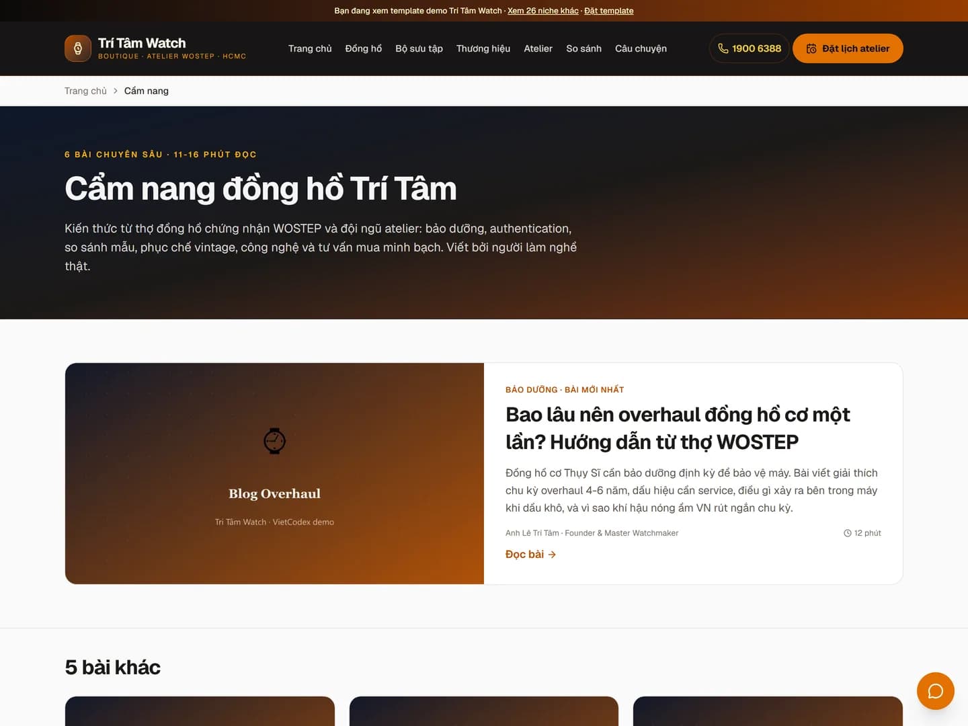The height and width of the screenshot is (726, 968).
Task: Click the Trí Tâm Watch brand name
Action: coord(142,43)
